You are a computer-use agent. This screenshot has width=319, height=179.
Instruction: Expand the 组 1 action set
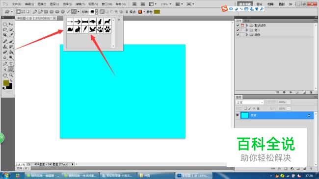pyautogui.click(x=247, y=30)
